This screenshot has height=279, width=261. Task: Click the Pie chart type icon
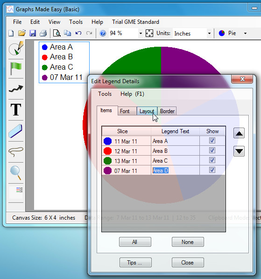click(x=222, y=33)
